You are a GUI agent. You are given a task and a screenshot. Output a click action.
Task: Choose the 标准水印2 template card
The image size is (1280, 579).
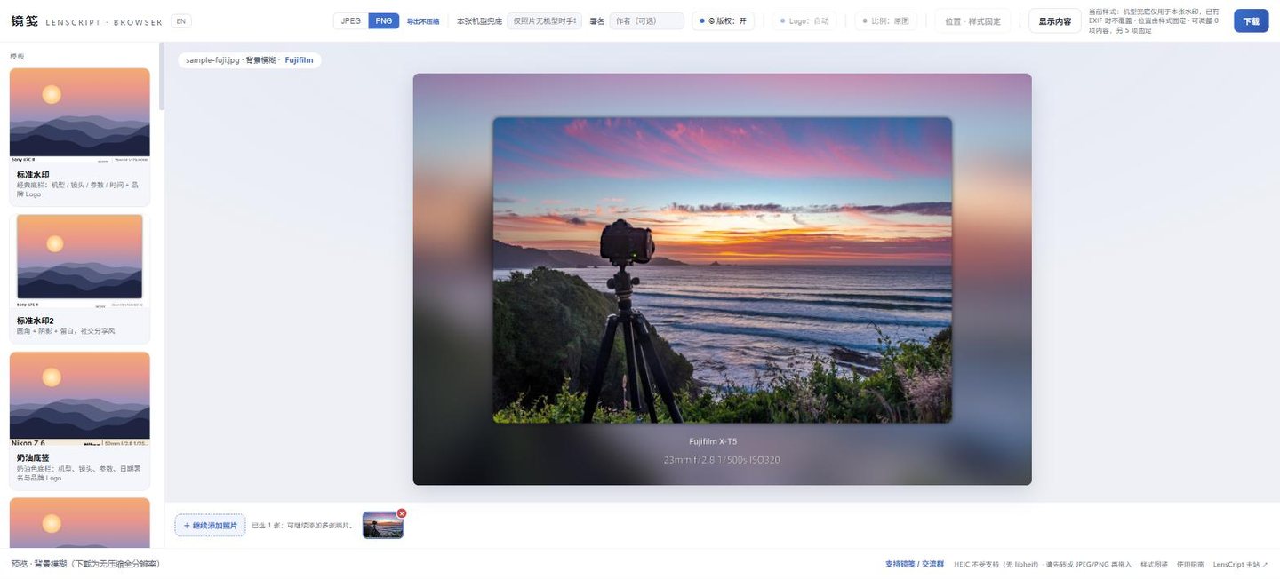(x=80, y=278)
